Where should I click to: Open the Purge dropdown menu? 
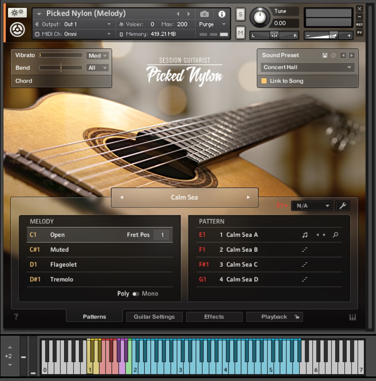(x=212, y=24)
